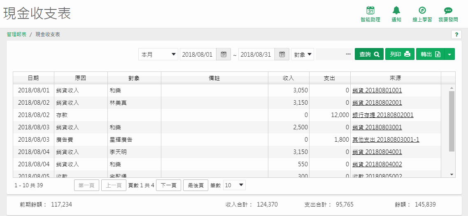Click the 2,500 income amount
This screenshot has width=468, height=216.
(x=300, y=127)
